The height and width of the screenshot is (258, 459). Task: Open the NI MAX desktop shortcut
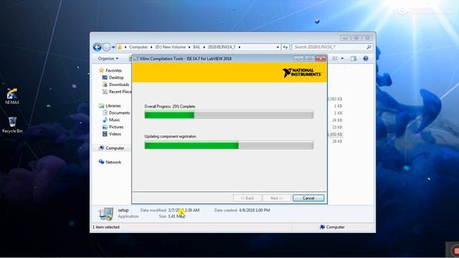click(x=12, y=96)
